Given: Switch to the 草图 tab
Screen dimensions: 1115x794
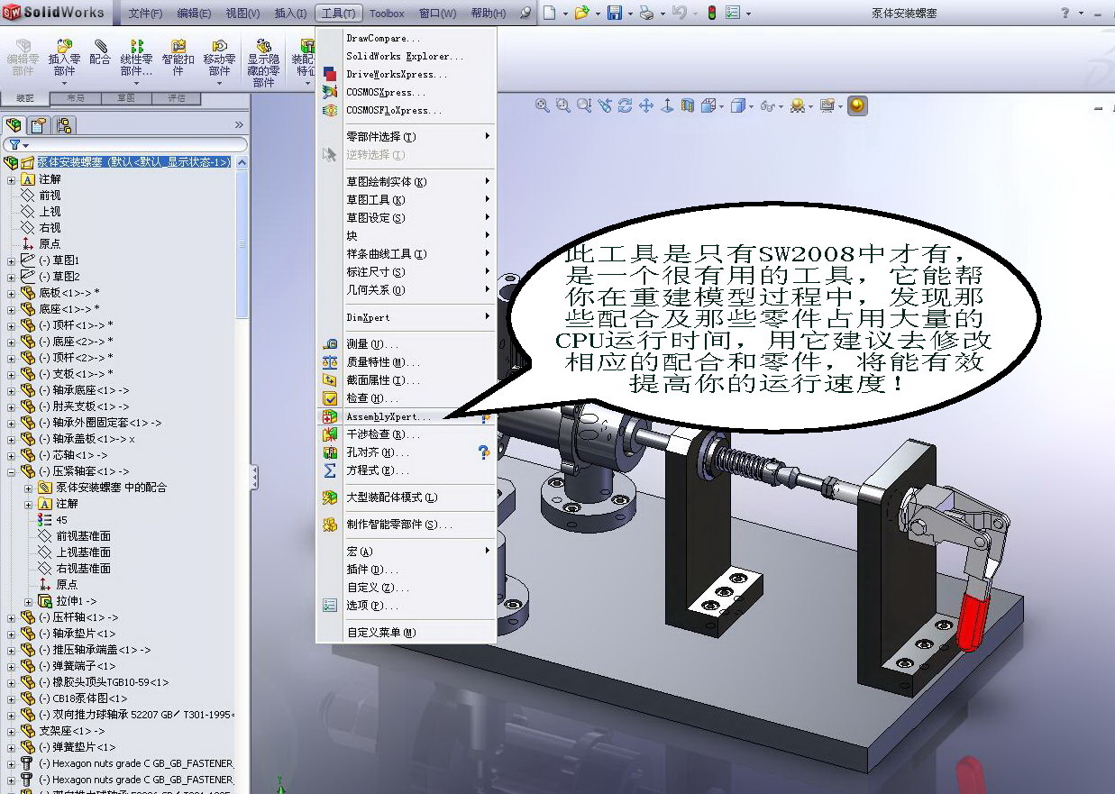Looking at the screenshot, I should point(125,98).
